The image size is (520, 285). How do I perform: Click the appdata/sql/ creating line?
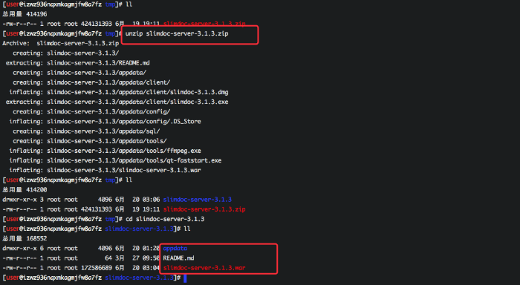click(x=86, y=131)
